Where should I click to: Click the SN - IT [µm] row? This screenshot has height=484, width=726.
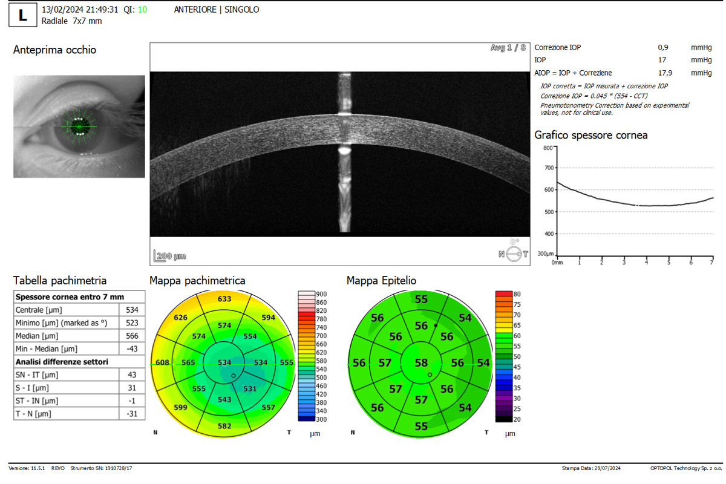(x=79, y=375)
